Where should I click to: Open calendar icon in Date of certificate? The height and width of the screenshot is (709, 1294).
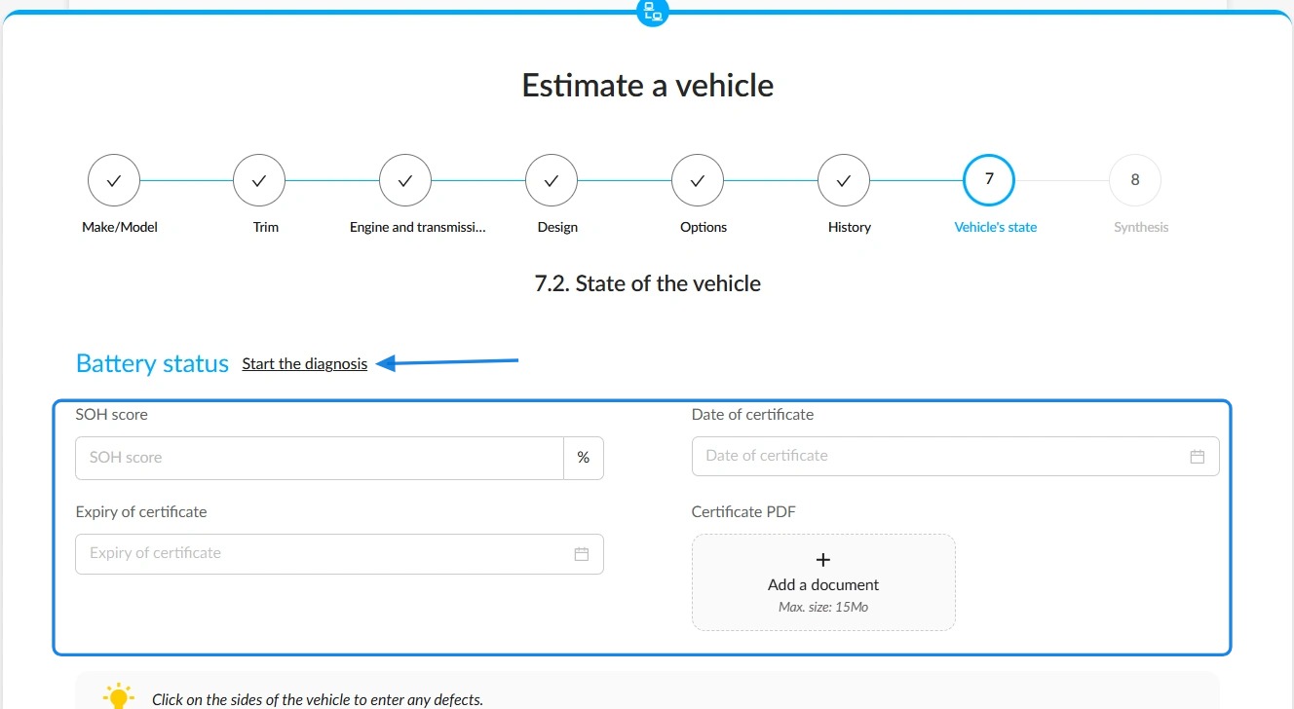tap(1198, 457)
